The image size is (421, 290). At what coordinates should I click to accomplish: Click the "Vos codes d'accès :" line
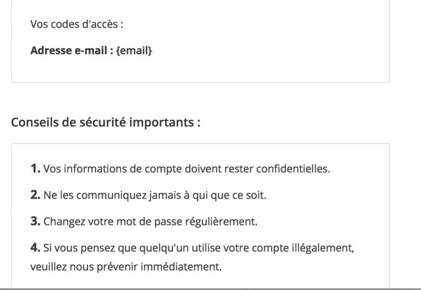tap(77, 24)
